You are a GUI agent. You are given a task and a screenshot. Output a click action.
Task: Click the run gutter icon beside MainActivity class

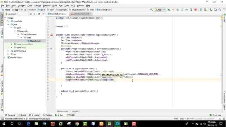click(52, 35)
